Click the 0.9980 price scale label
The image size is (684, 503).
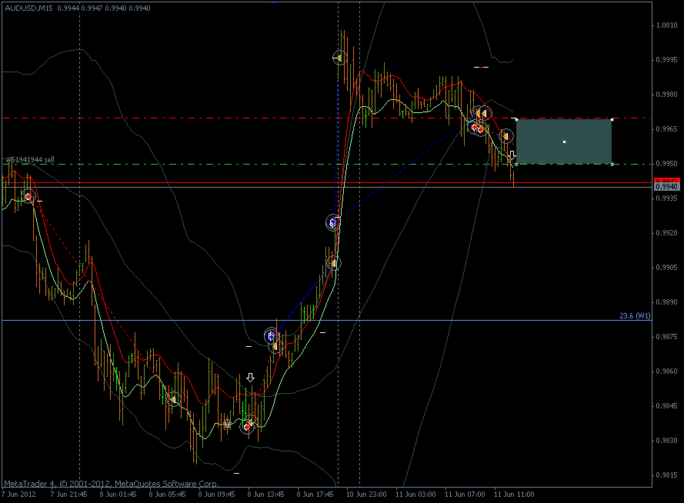tap(667, 95)
